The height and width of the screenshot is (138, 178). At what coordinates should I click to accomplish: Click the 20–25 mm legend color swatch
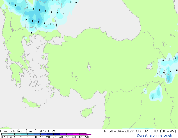(x=50, y=134)
